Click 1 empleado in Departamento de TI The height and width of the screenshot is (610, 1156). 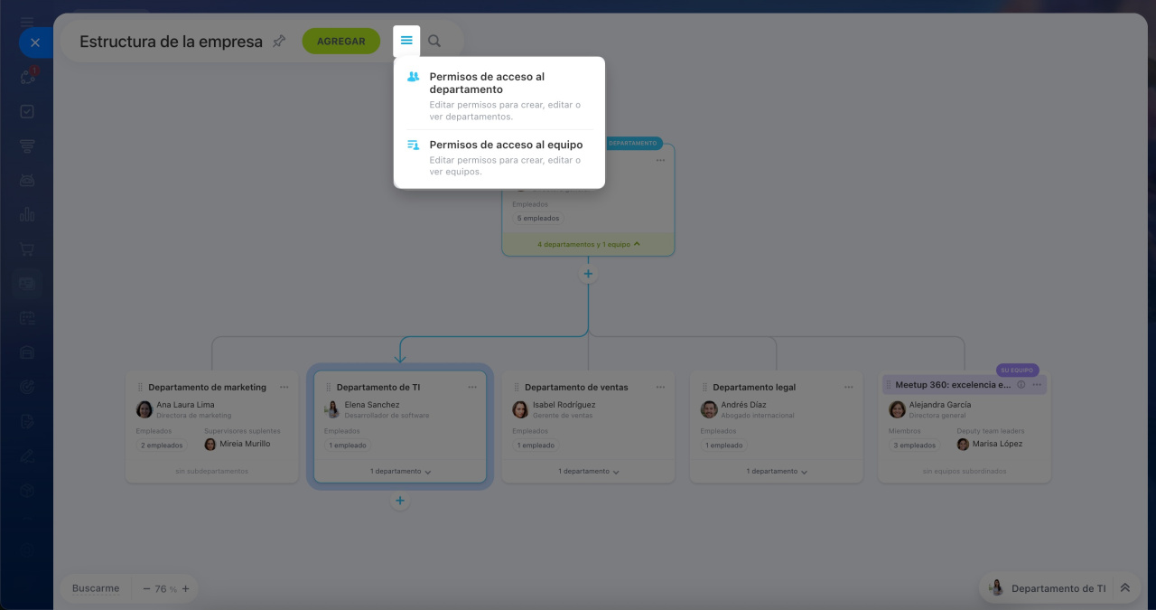tap(348, 445)
